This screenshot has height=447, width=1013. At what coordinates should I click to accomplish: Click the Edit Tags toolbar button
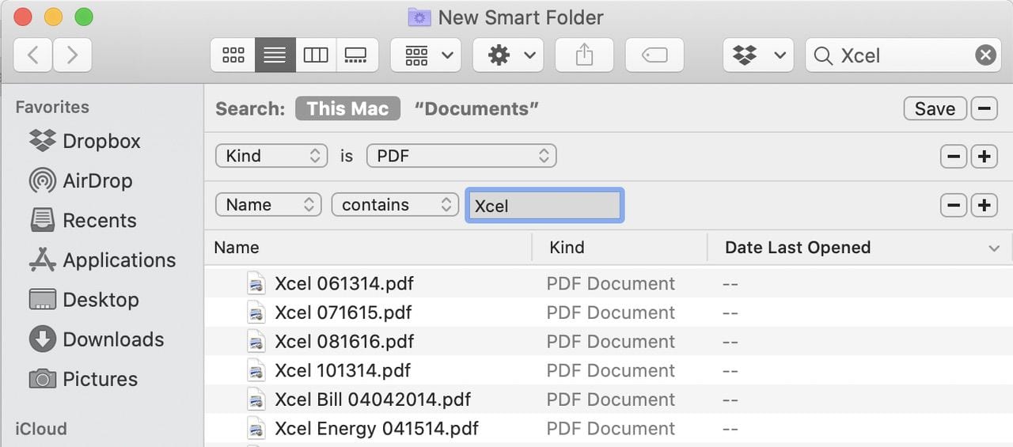[x=654, y=55]
